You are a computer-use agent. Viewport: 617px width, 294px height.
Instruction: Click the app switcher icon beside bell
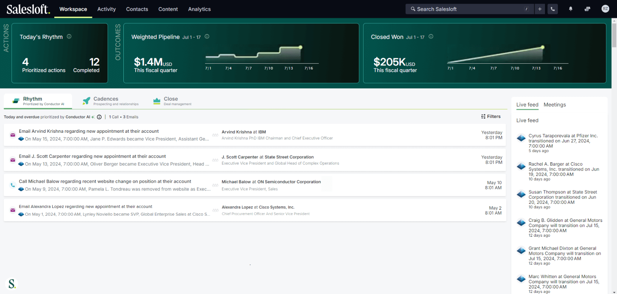coord(587,9)
